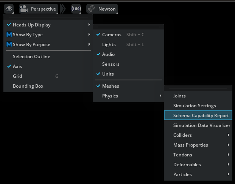Click the double-chevron expand arrow beside Perspective
Screen dimensions: 235x184
pyautogui.click(x=63, y=9)
